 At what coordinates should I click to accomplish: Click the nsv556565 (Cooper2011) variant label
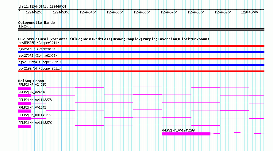click(39, 43)
